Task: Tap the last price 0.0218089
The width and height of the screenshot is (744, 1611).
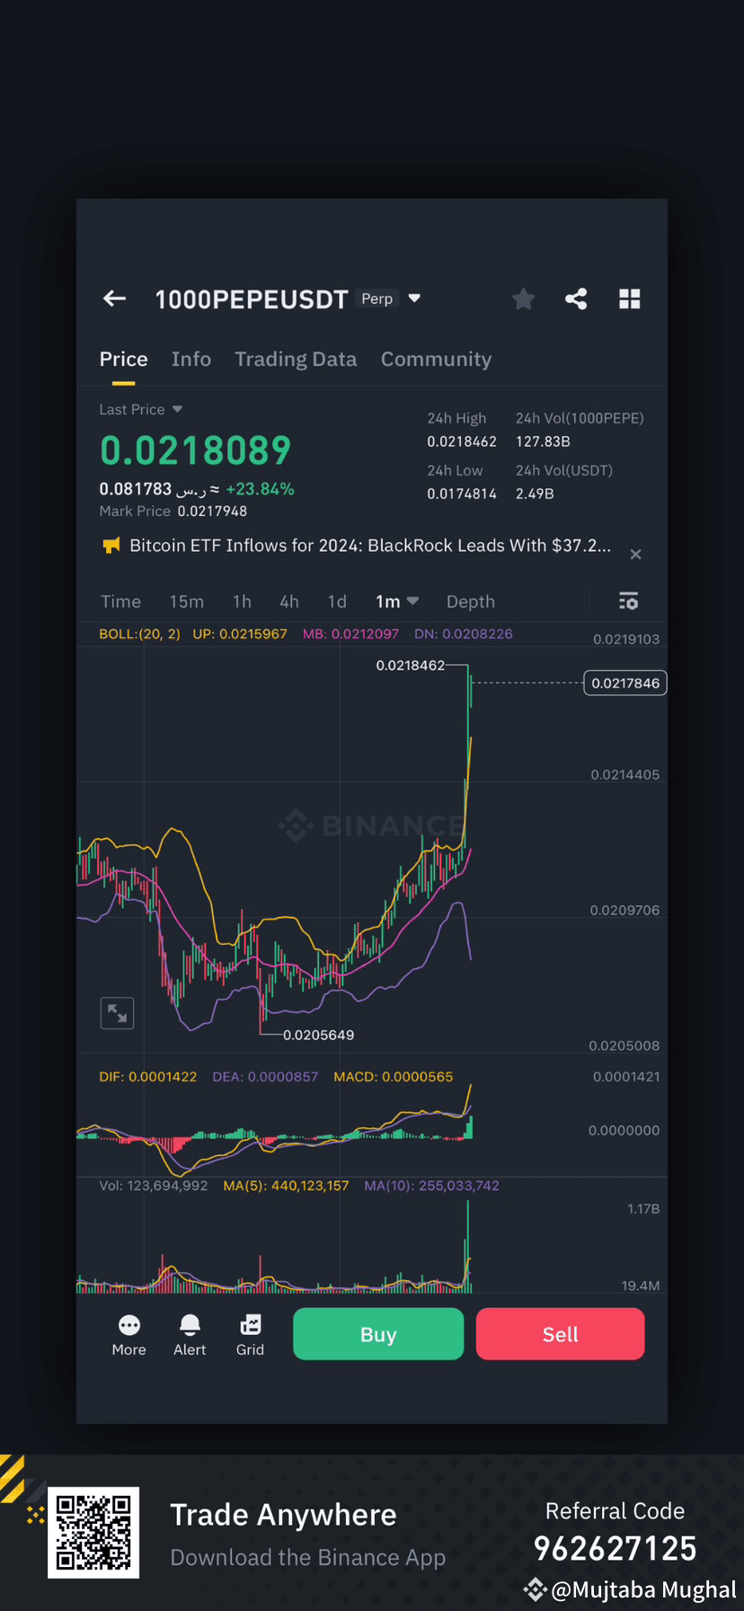Action: tap(195, 450)
